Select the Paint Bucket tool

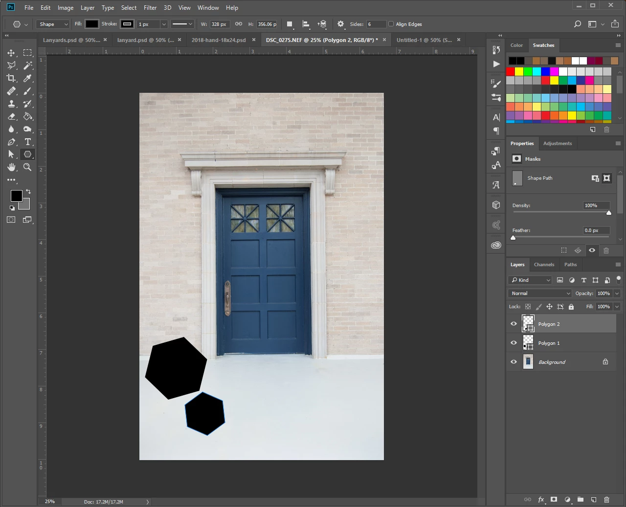pos(27,116)
